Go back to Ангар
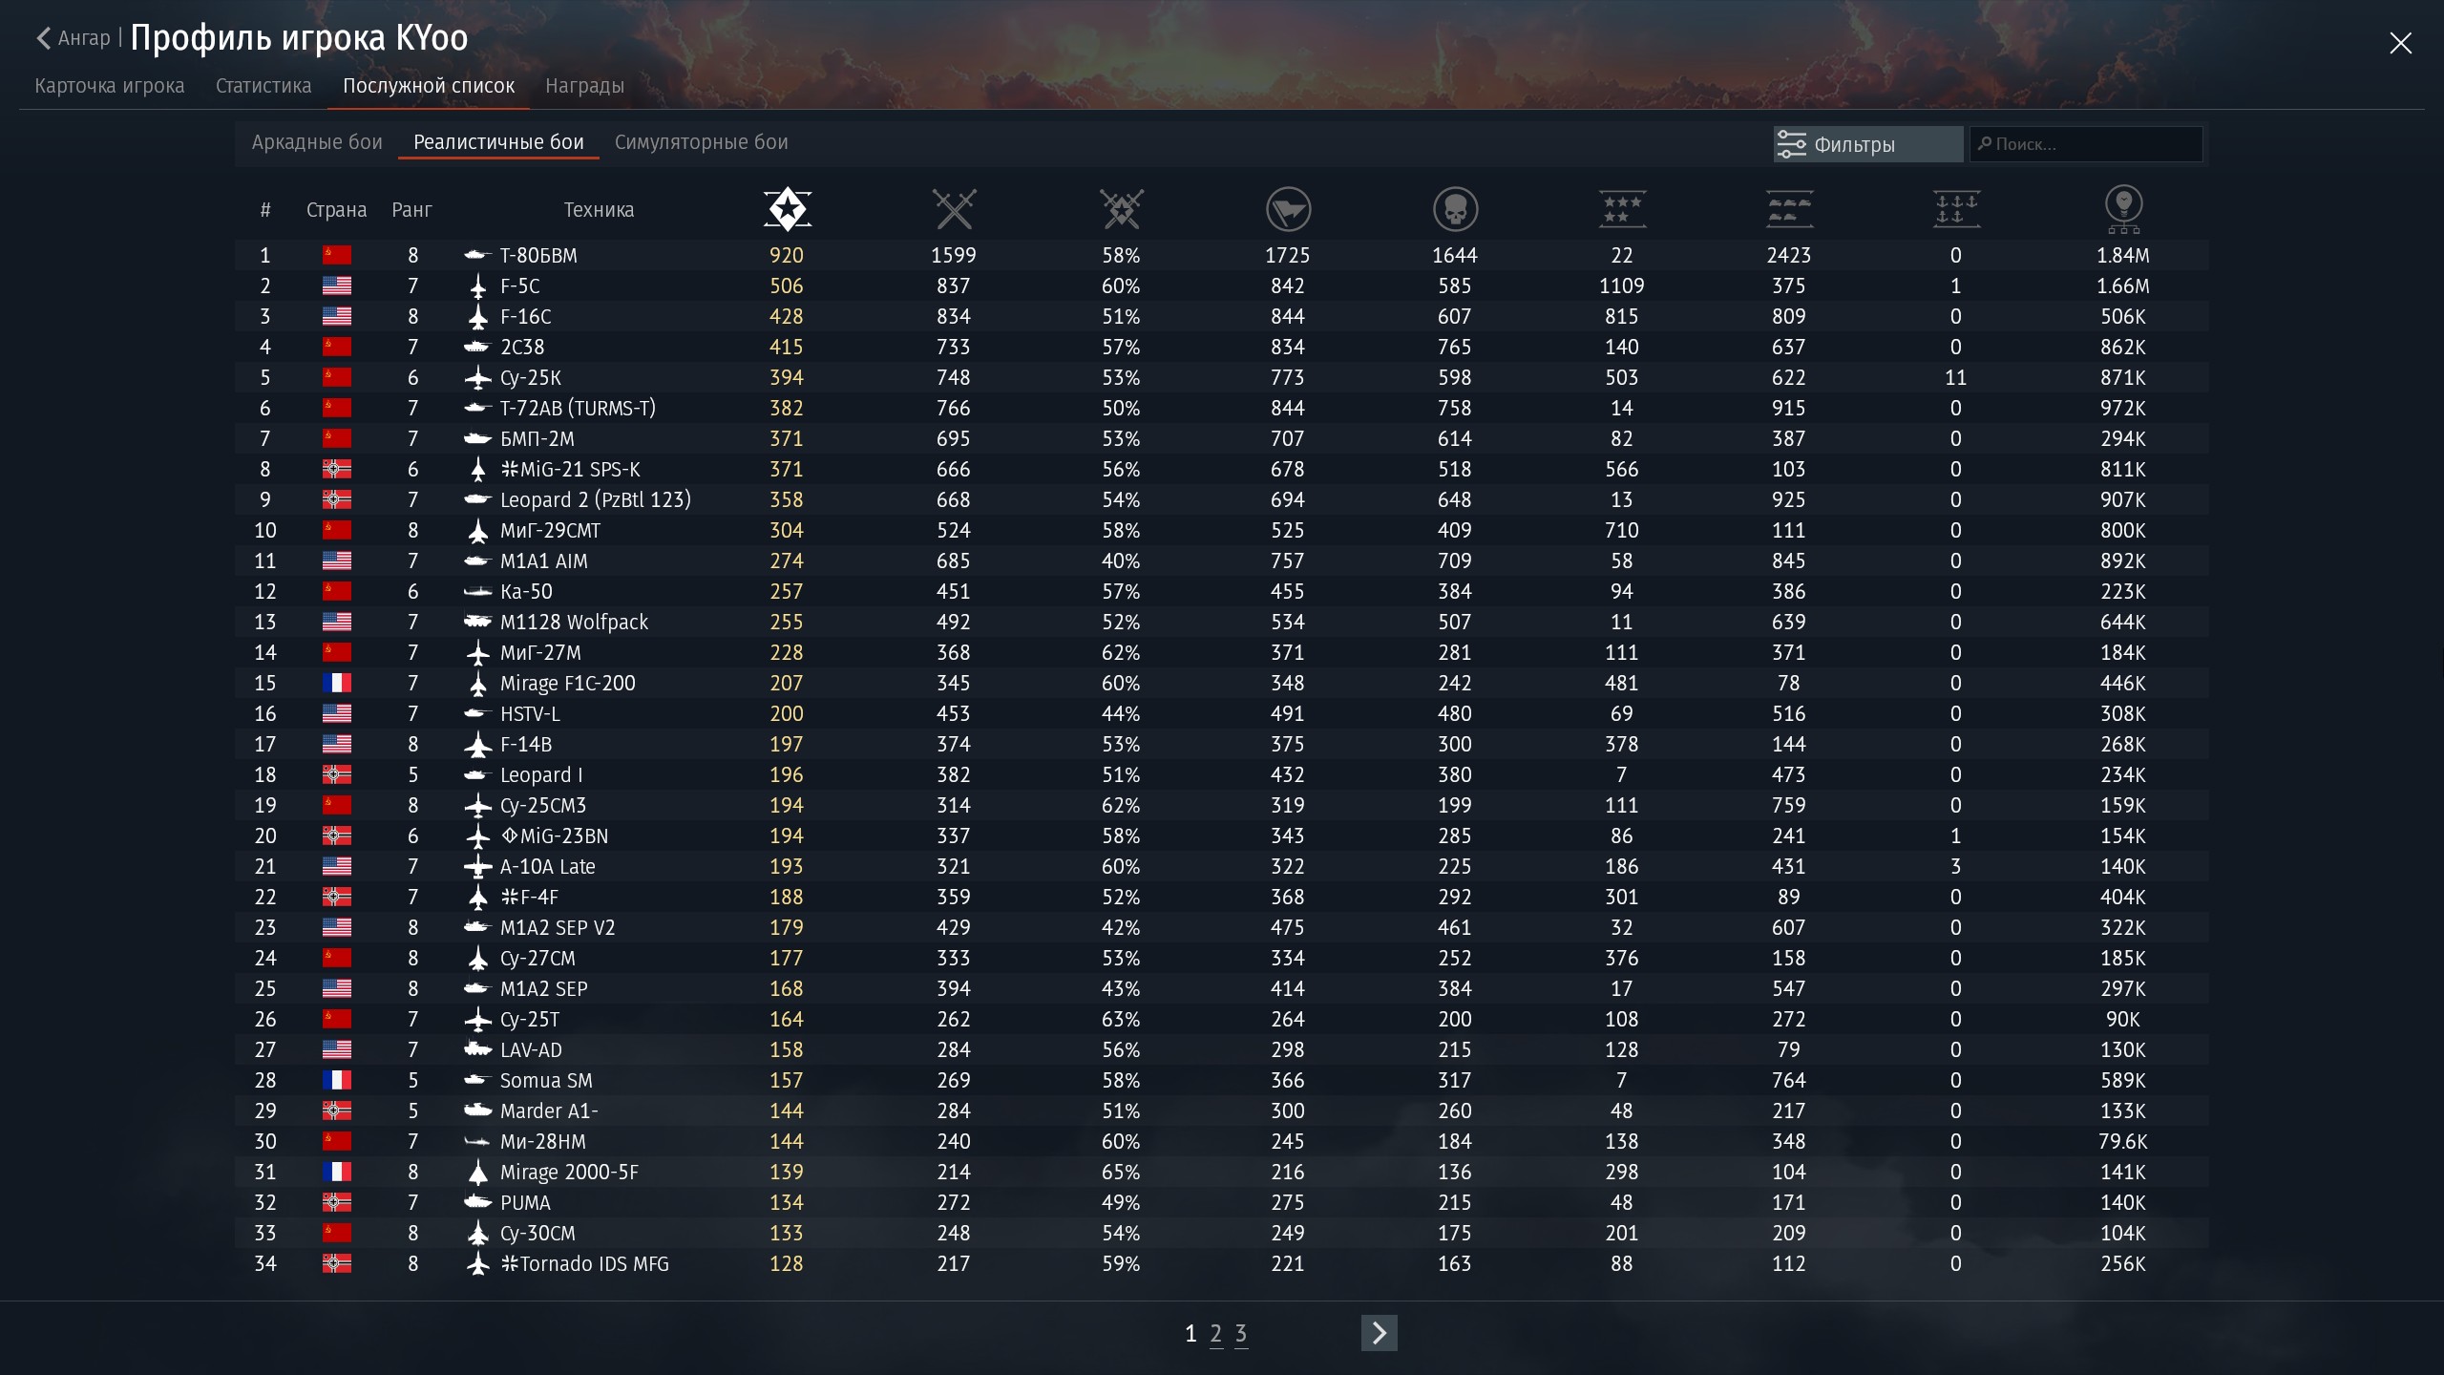The width and height of the screenshot is (2444, 1375). [x=74, y=38]
